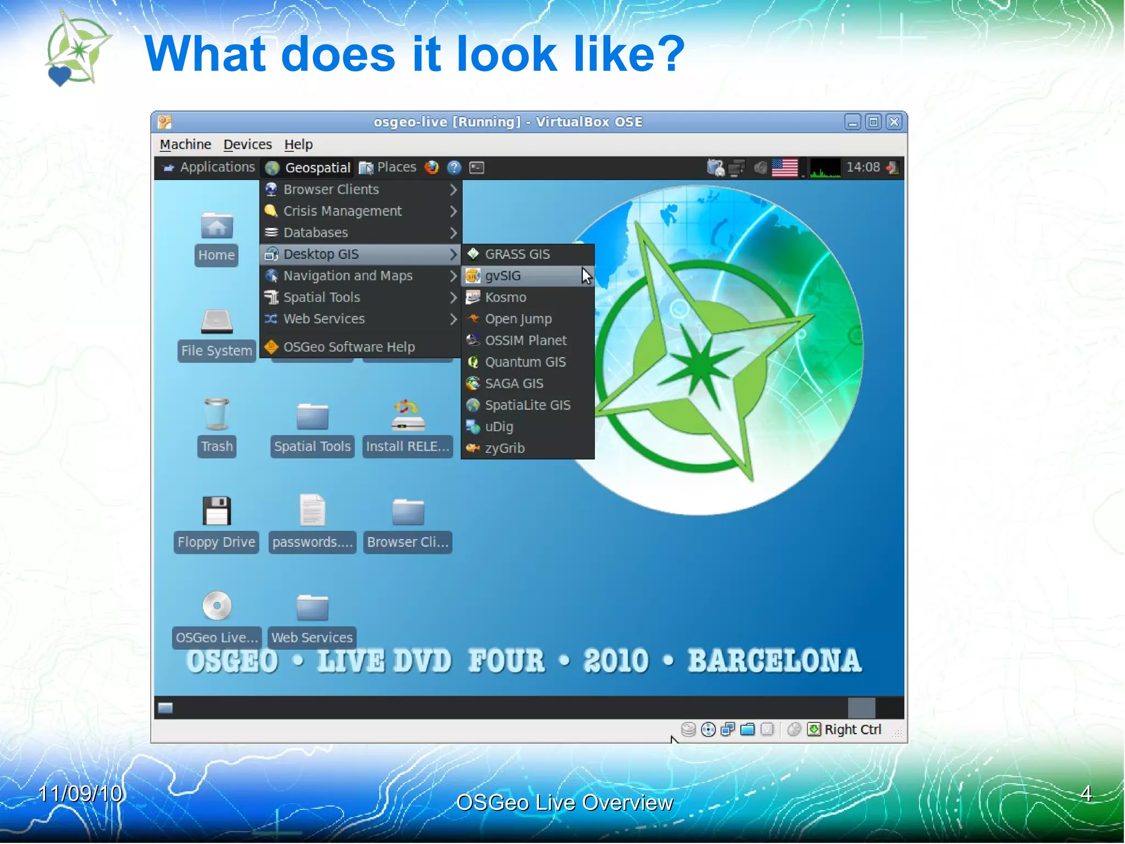Launch Firefox from the top panel
Viewport: 1125px width, 844px height.
432,168
